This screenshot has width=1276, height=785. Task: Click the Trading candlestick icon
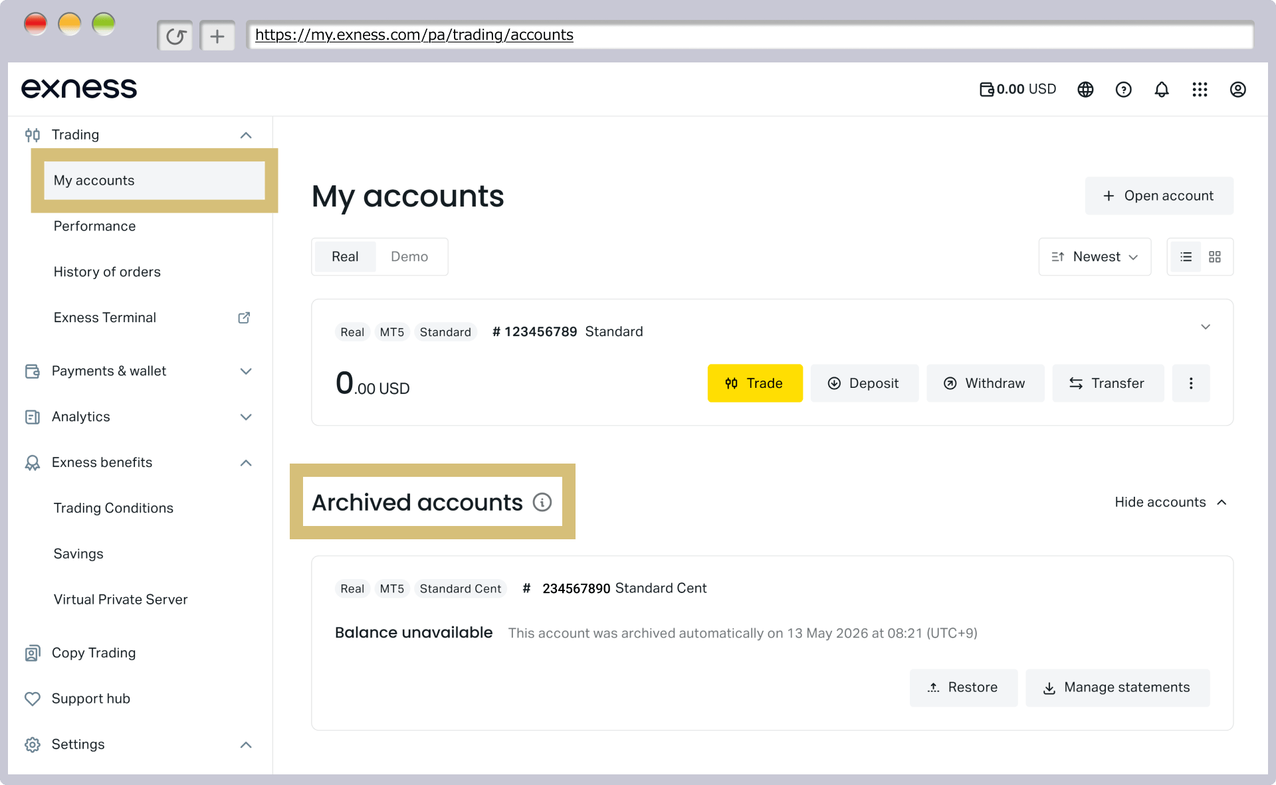pos(33,135)
